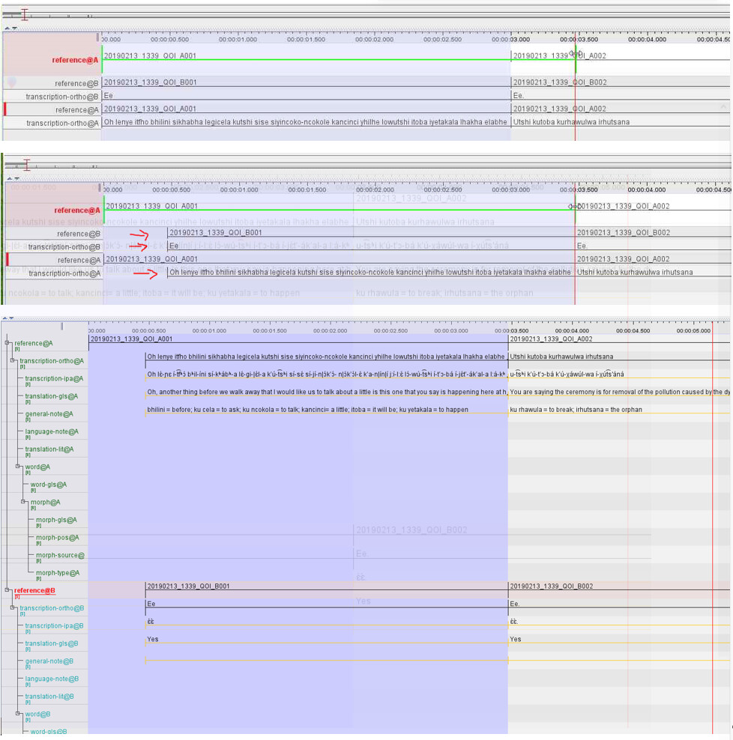
Task: Collapse the transcription-ortho@A tree node
Action: (x=13, y=361)
